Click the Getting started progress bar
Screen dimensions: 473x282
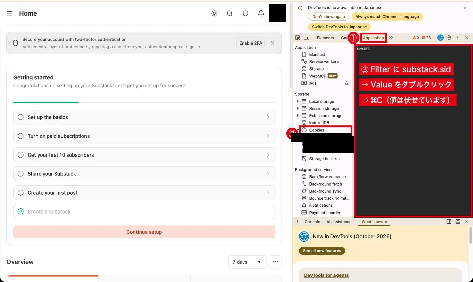coord(144,102)
